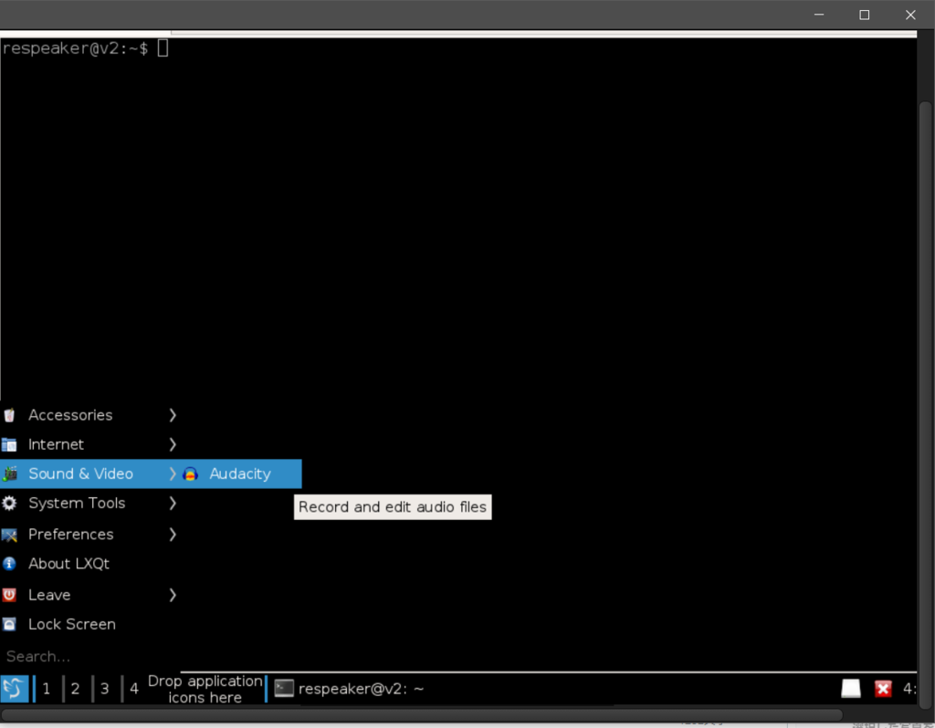Click the Preferences tools icon

tap(9, 535)
